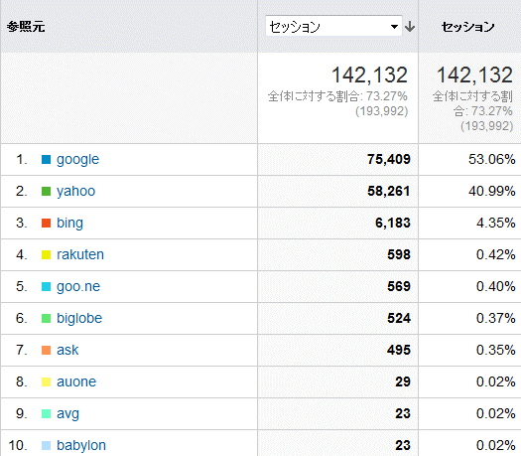Open the goo.ne source link
The height and width of the screenshot is (456, 521).
pos(78,287)
